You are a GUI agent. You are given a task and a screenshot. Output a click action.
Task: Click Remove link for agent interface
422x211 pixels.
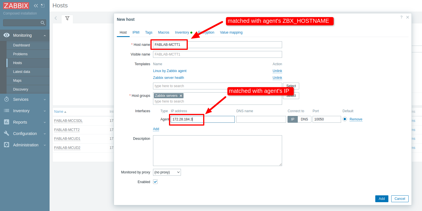point(356,119)
